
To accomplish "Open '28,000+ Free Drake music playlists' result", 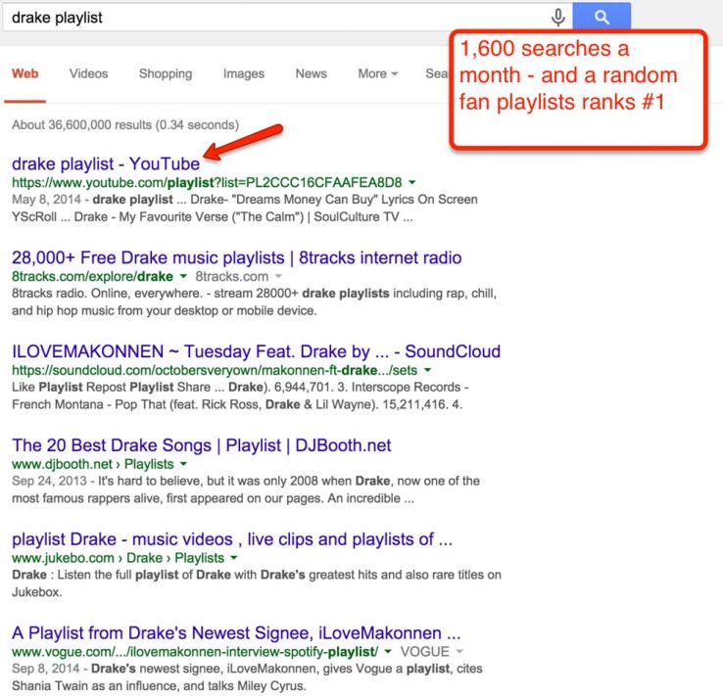I will [236, 258].
